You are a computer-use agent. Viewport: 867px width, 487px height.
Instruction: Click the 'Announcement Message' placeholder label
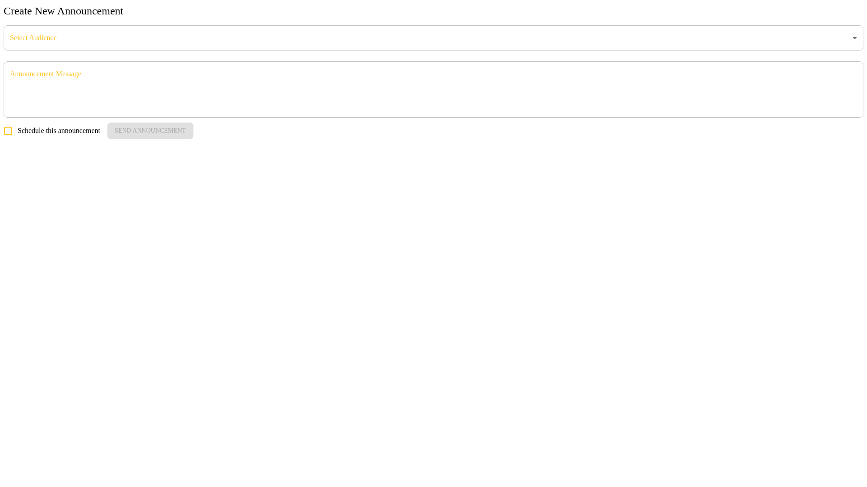[x=46, y=74]
